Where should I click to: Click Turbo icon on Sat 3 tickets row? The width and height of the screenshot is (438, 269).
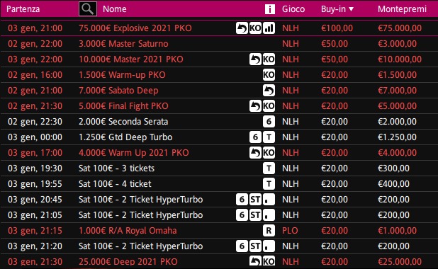point(269,168)
